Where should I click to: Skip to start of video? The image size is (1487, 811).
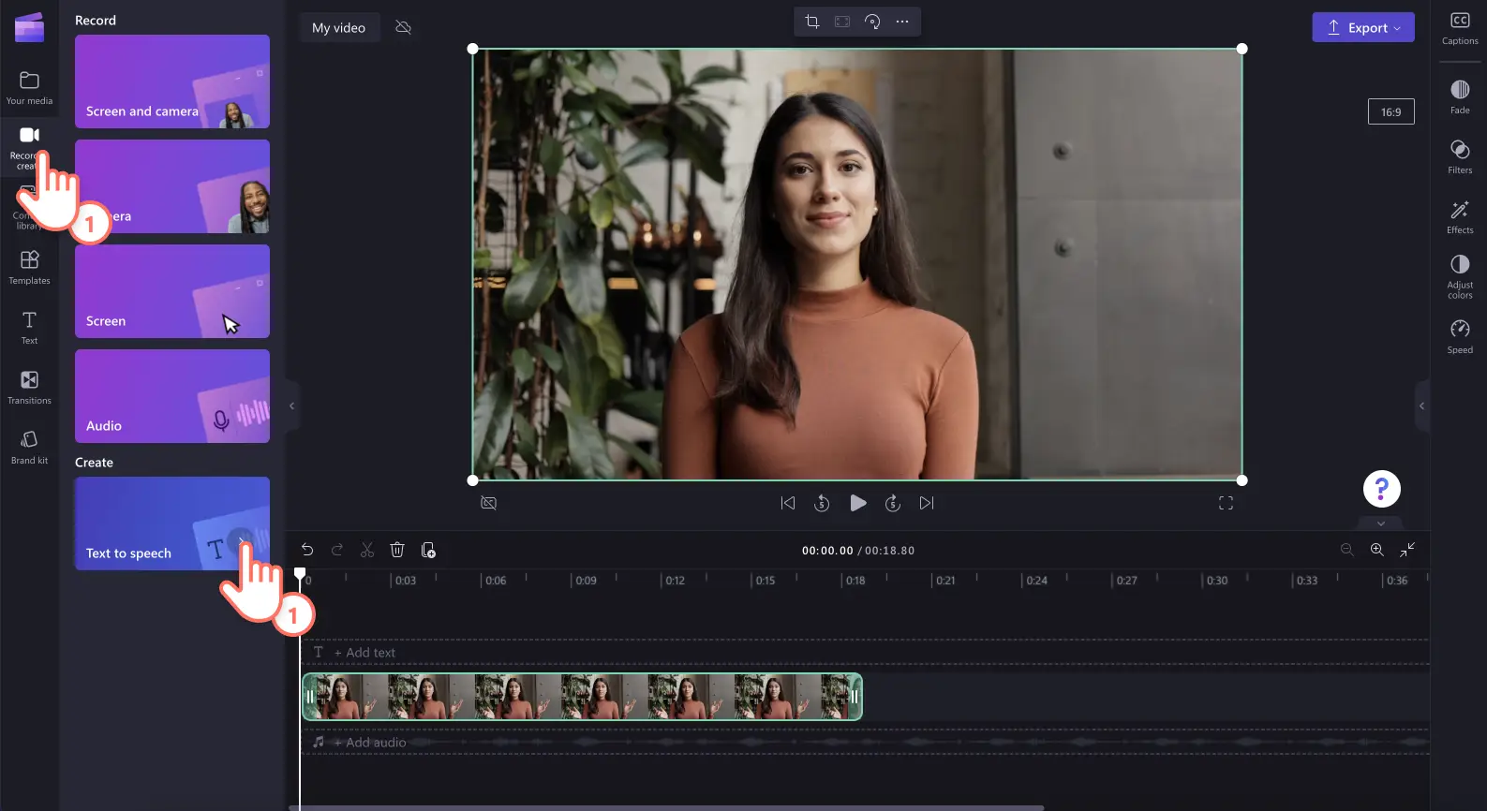(x=788, y=503)
